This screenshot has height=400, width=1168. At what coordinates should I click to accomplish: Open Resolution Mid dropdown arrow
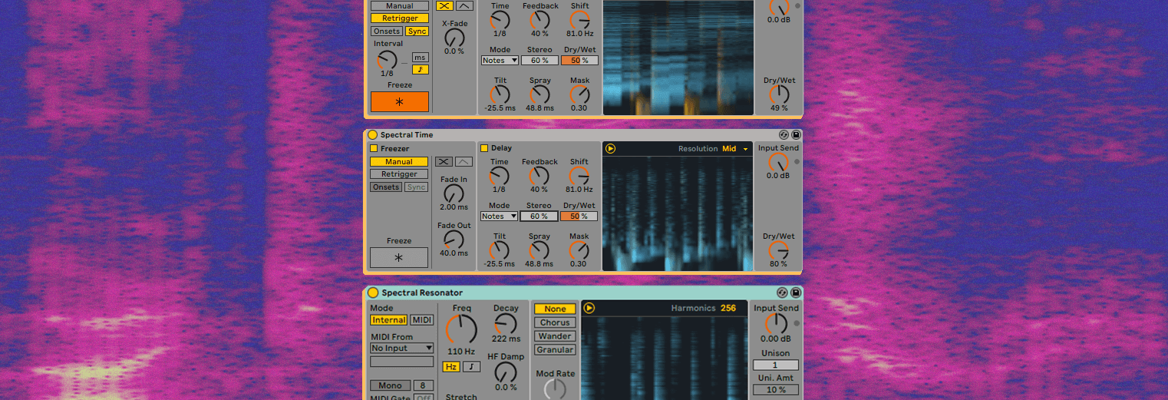click(745, 150)
